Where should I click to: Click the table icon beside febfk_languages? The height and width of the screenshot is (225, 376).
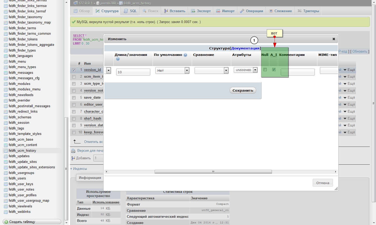[x=6, y=56]
